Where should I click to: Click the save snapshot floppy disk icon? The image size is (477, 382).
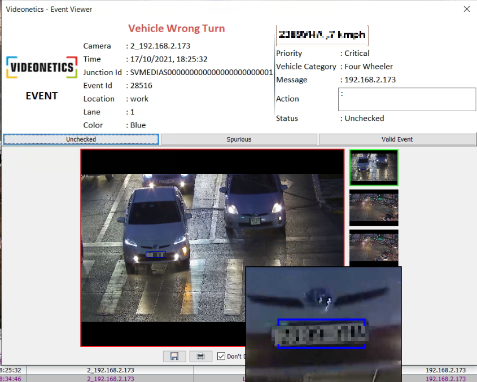click(x=174, y=356)
